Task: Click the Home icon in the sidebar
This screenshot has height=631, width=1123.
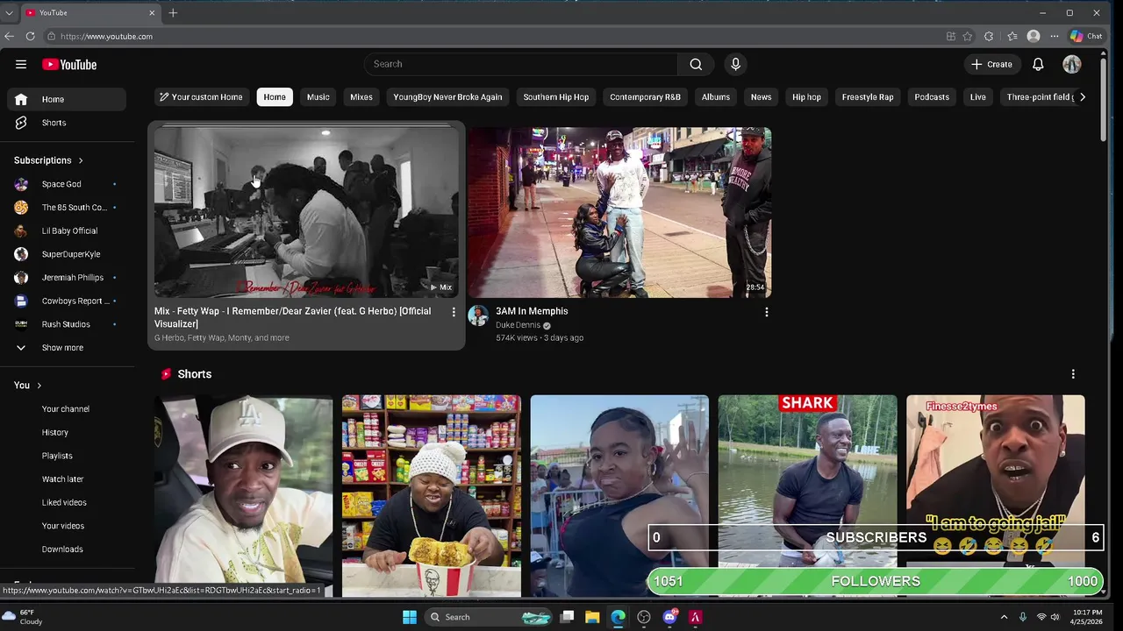Action: pyautogui.click(x=21, y=99)
